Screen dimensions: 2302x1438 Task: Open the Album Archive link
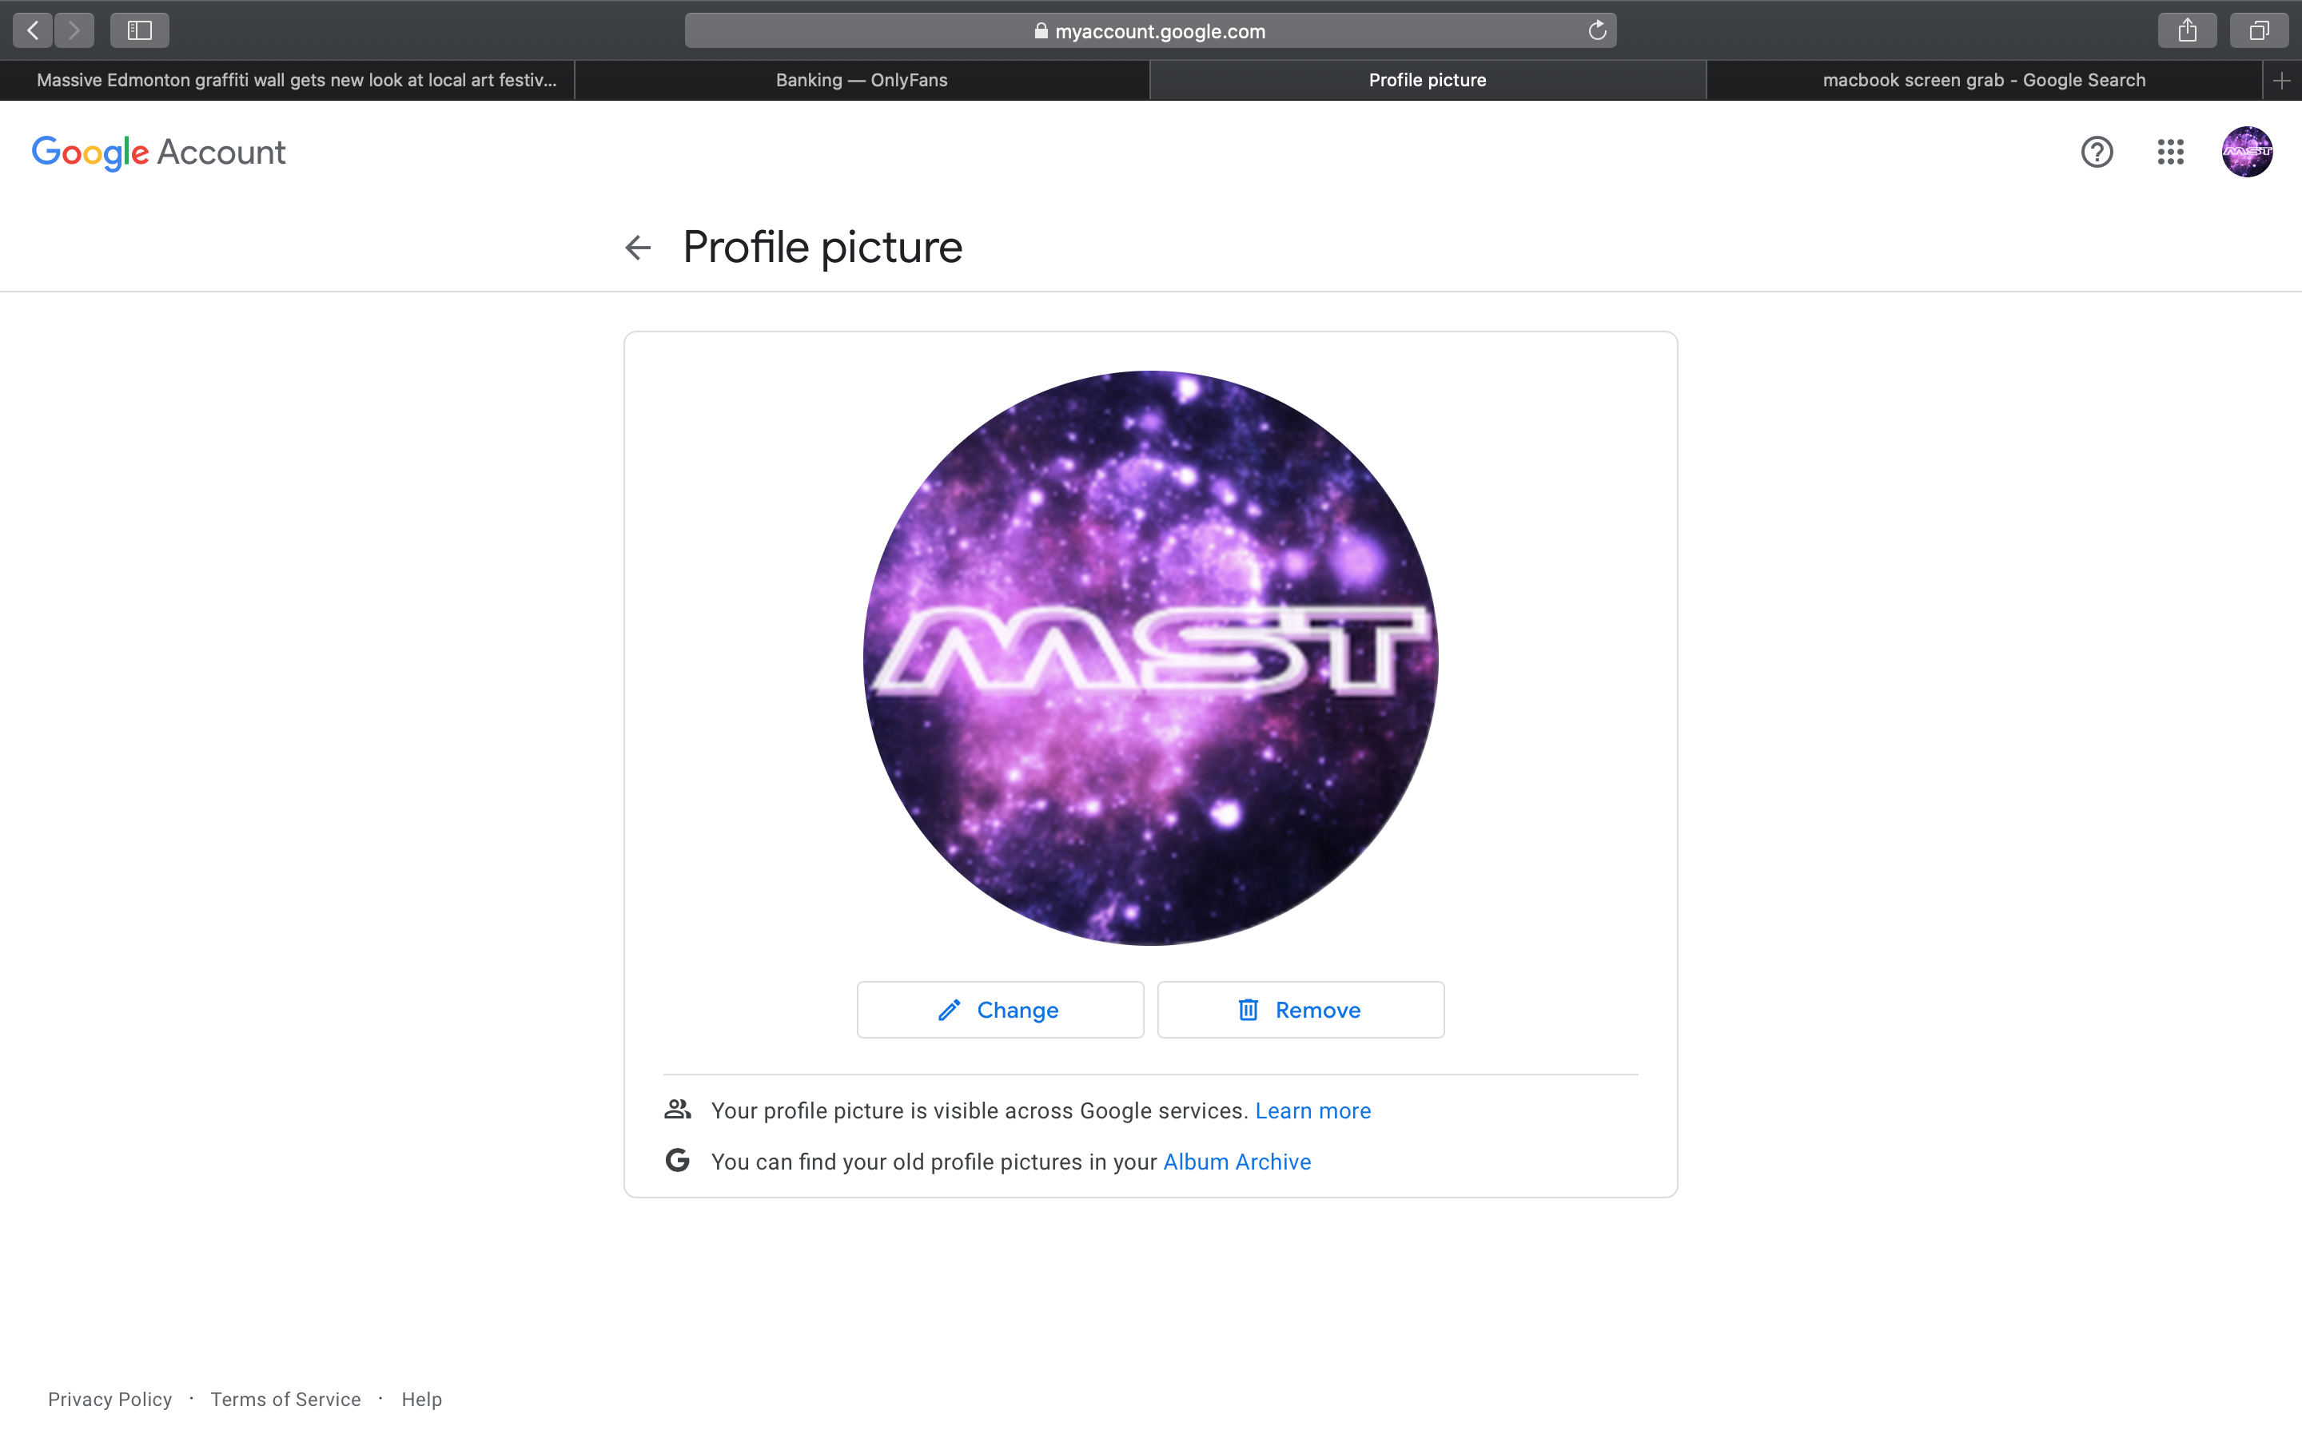1237,1162
